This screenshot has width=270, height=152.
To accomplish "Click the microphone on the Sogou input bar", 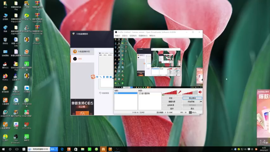I will [104, 77].
